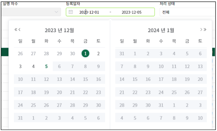This screenshot has height=131, width=217.
Task: Select December 25 in the left calendar
Action: pos(33,105)
